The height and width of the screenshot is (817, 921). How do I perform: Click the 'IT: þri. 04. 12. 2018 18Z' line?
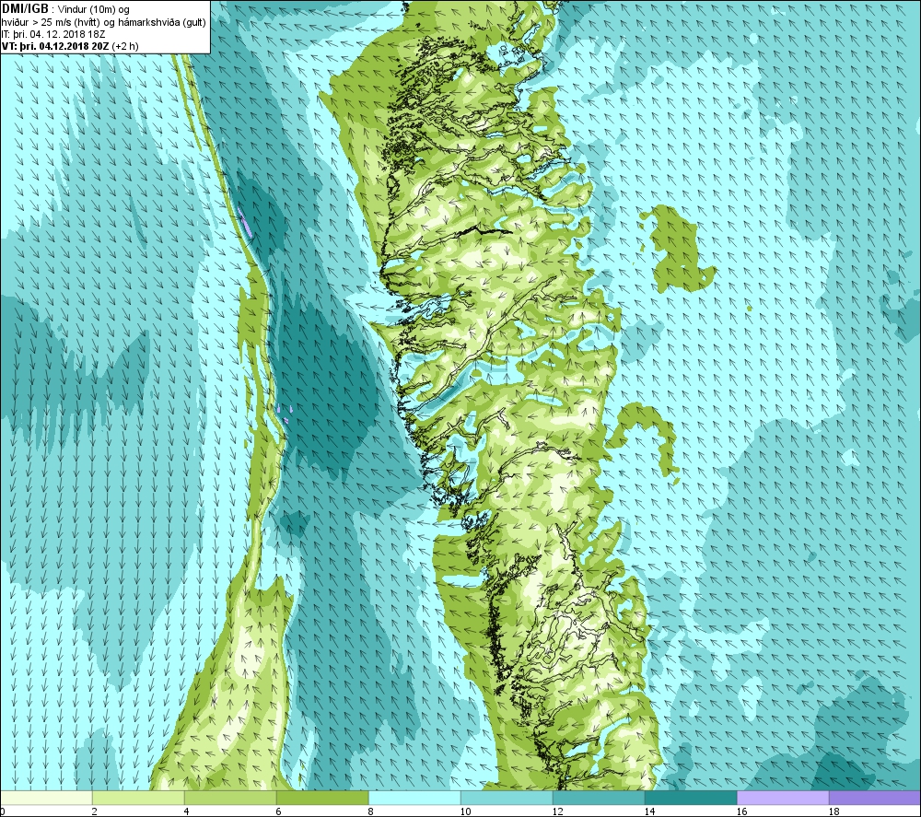tap(53, 34)
